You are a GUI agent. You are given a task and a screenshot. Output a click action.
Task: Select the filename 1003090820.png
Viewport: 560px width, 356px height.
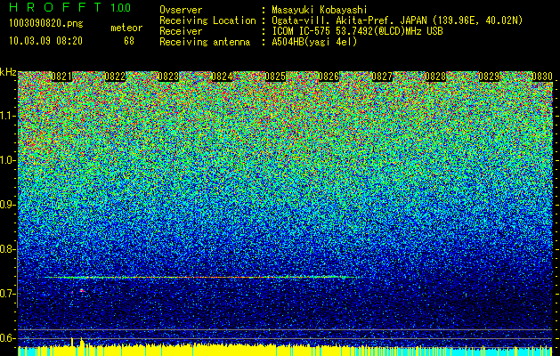click(46, 23)
